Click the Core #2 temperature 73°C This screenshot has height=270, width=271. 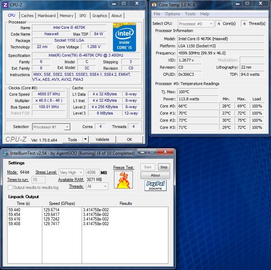coord(198,120)
